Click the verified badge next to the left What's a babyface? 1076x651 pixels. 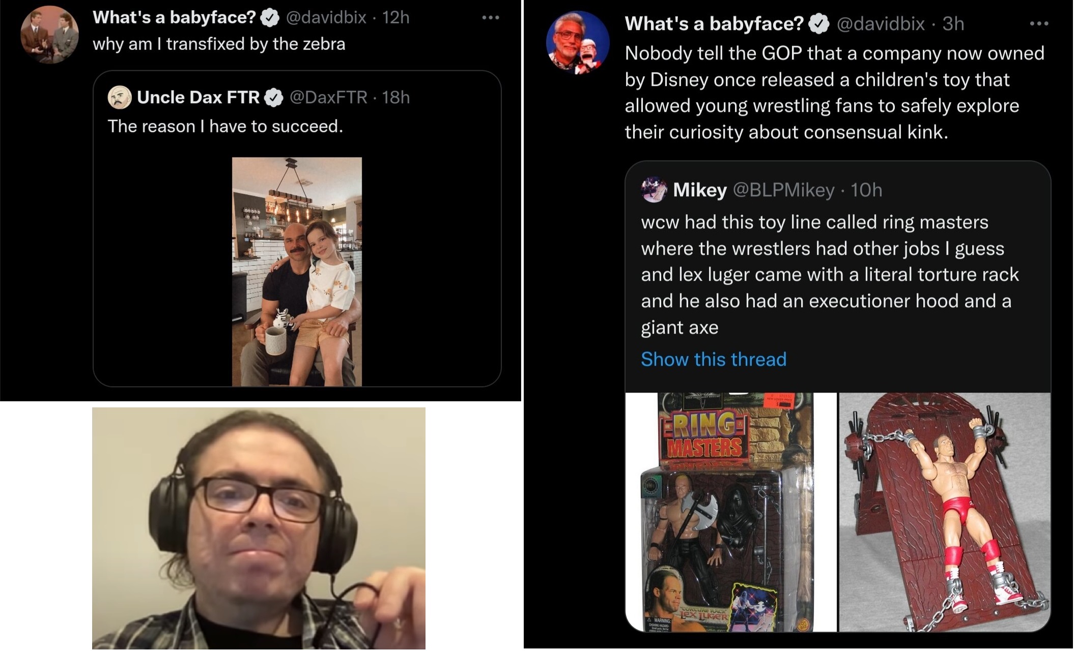click(x=270, y=18)
